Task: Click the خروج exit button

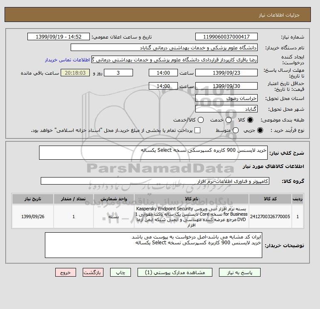Action: tap(66, 273)
